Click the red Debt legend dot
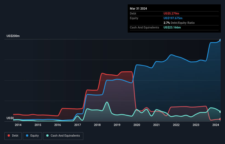 (x=9, y=136)
